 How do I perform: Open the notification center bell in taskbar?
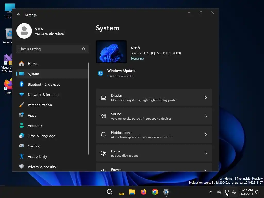(257, 192)
